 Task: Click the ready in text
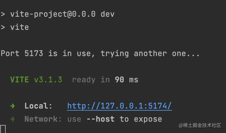click(91, 80)
